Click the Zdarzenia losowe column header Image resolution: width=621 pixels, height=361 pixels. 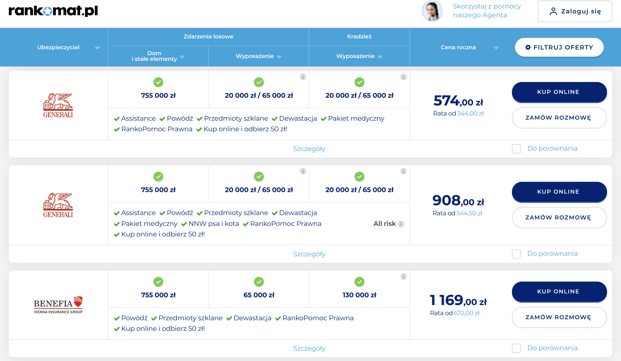point(208,36)
